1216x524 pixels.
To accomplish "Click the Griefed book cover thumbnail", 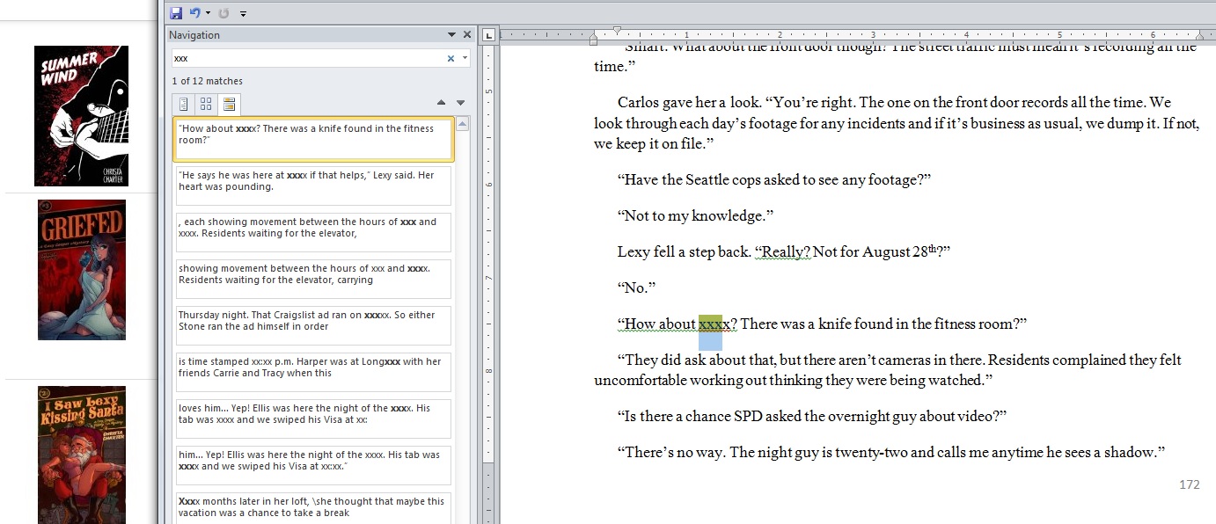I will pos(81,270).
